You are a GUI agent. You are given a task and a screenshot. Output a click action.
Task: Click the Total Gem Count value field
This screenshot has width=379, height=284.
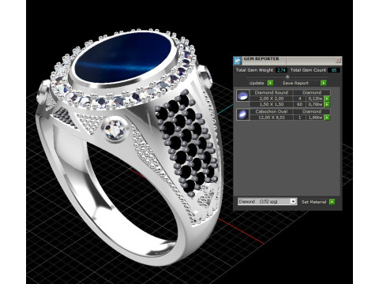[x=334, y=70]
